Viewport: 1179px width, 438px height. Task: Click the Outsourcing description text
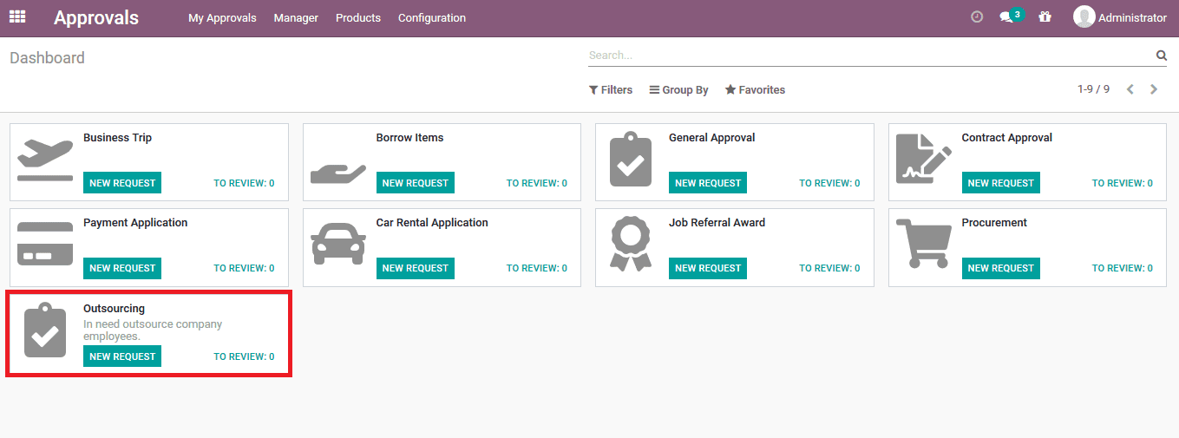pyautogui.click(x=153, y=330)
